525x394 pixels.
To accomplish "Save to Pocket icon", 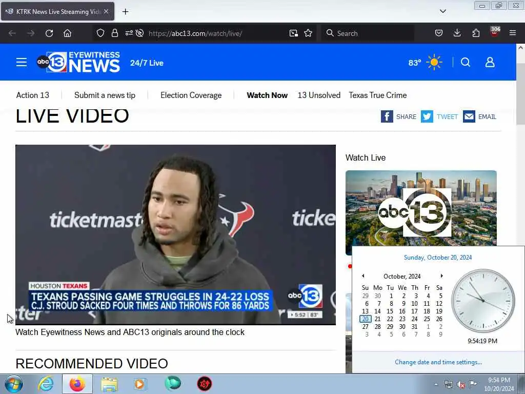I will (439, 33).
